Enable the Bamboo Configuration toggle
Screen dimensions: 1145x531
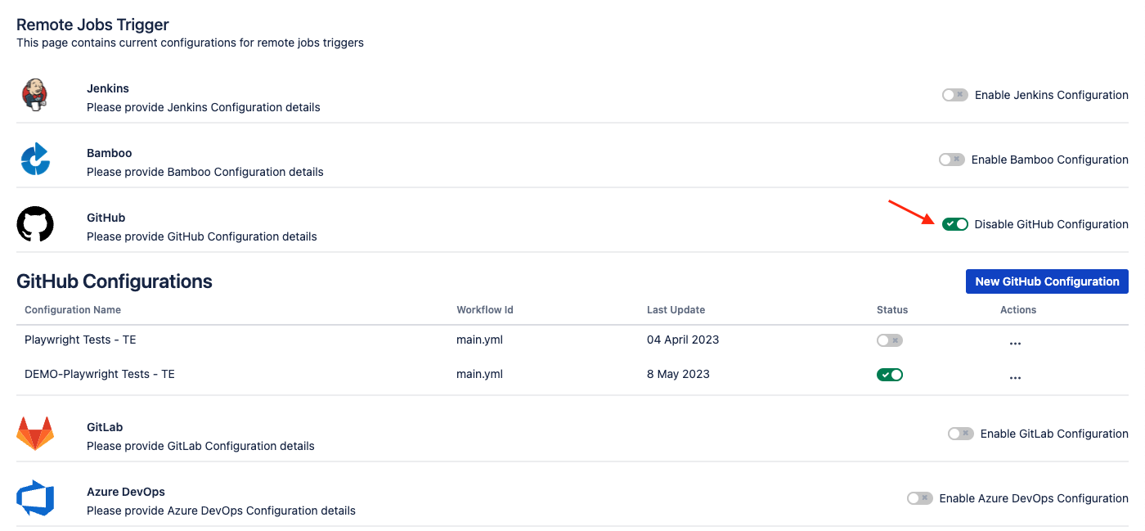click(951, 160)
